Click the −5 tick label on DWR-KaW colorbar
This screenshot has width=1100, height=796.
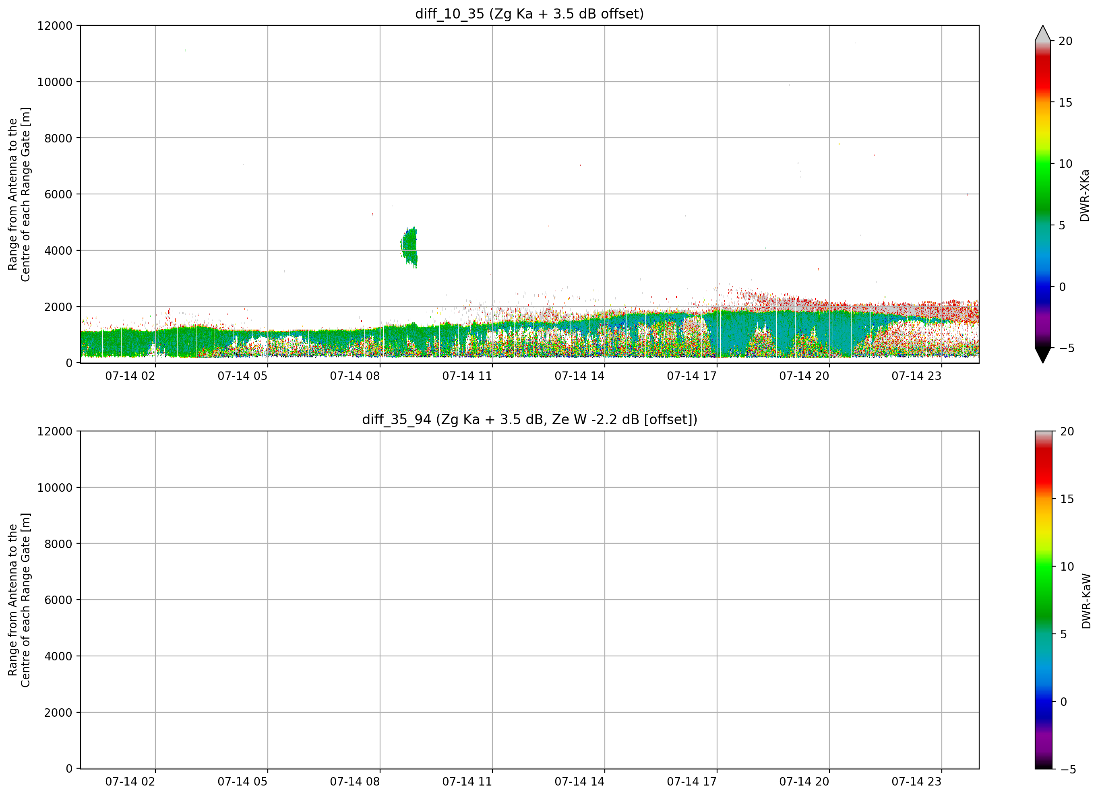[x=1068, y=769]
